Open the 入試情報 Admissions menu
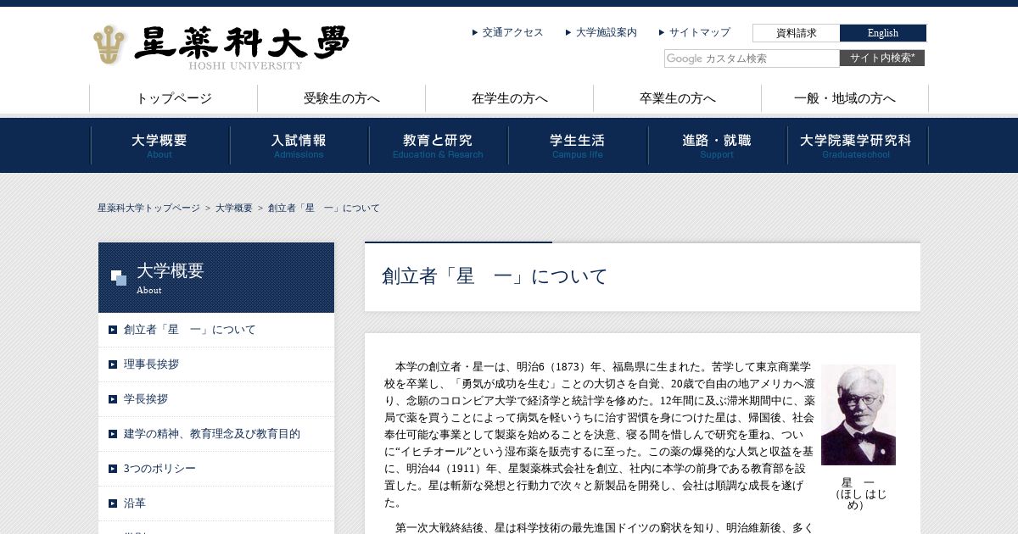This screenshot has height=534, width=1018. click(x=299, y=145)
